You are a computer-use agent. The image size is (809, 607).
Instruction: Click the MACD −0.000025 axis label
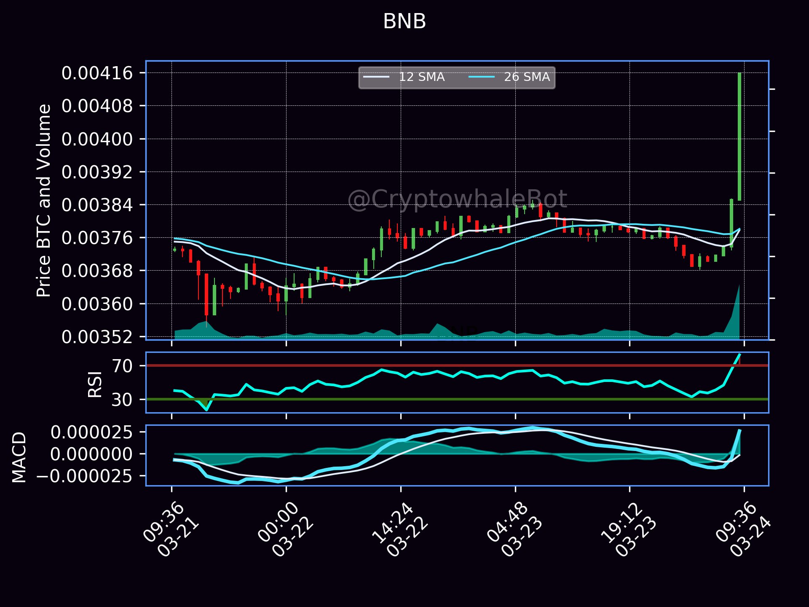[86, 476]
